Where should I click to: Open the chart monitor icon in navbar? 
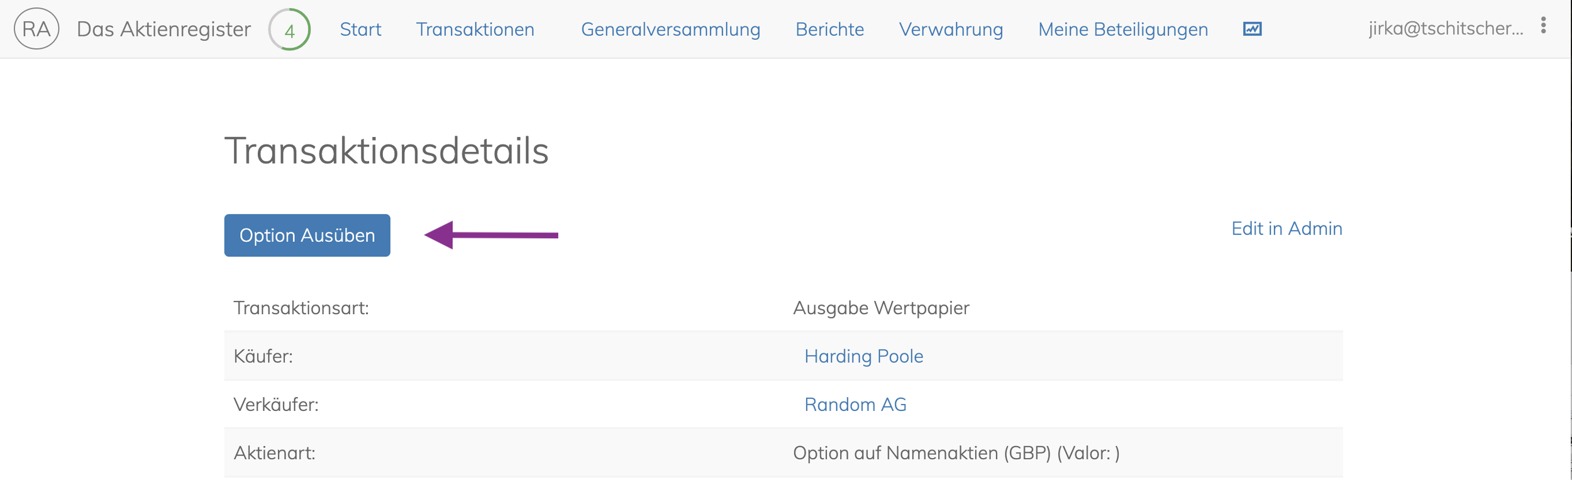click(x=1252, y=29)
